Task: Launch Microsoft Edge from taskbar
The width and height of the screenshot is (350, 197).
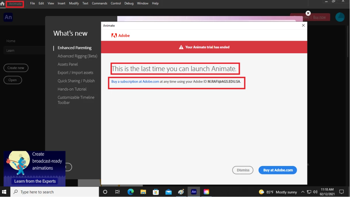Action: (x=131, y=192)
